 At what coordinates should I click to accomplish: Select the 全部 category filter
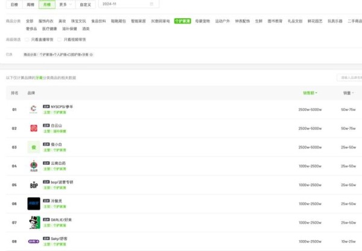(x=30, y=21)
